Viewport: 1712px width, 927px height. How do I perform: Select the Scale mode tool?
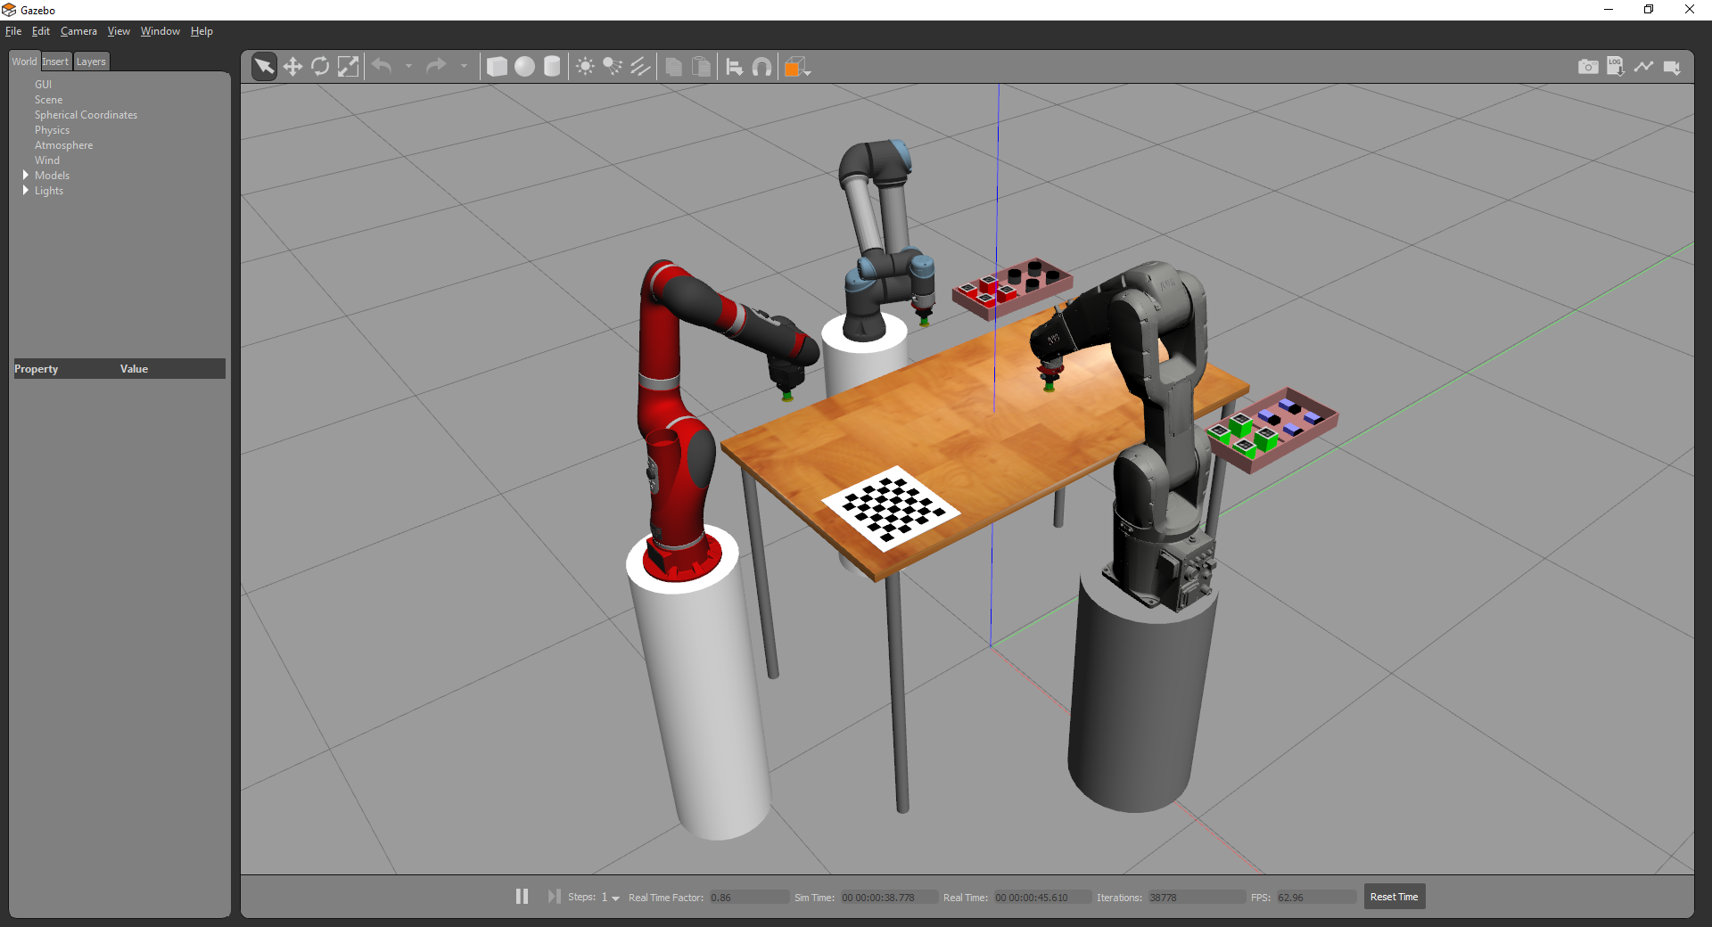(x=348, y=67)
